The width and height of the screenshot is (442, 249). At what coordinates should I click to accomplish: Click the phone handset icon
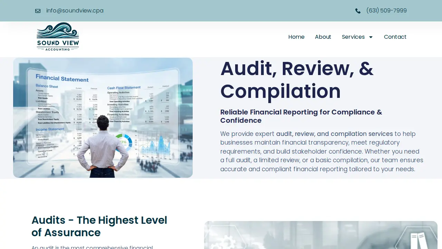coord(358,11)
